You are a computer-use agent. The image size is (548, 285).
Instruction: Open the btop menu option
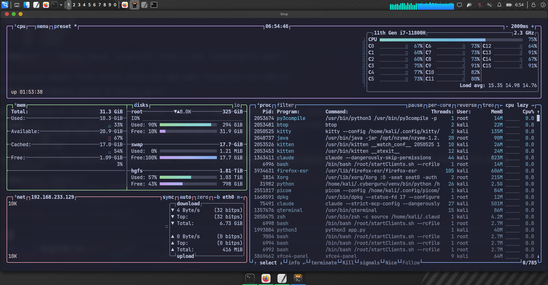point(42,26)
